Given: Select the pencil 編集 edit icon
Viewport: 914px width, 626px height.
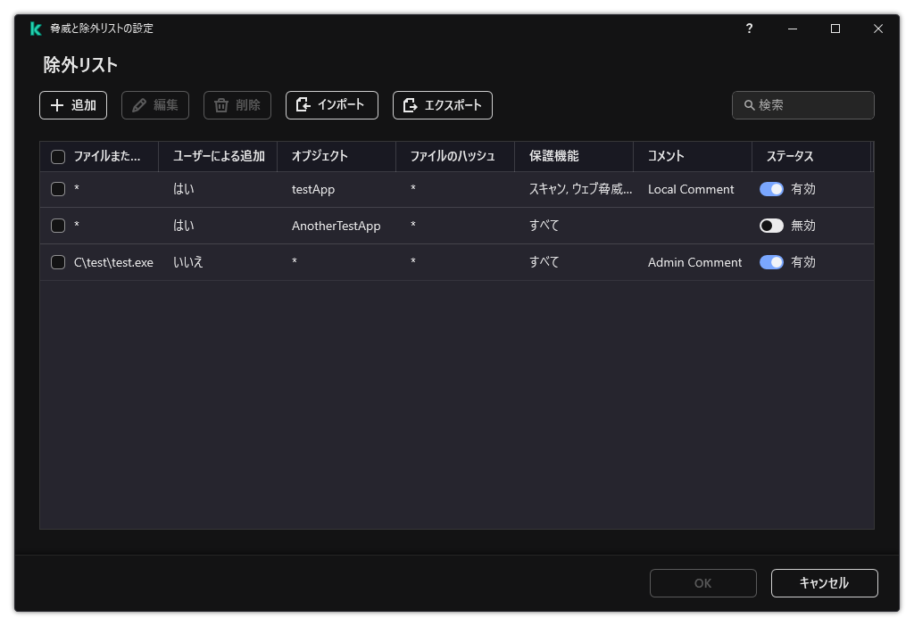Looking at the screenshot, I should pyautogui.click(x=137, y=104).
